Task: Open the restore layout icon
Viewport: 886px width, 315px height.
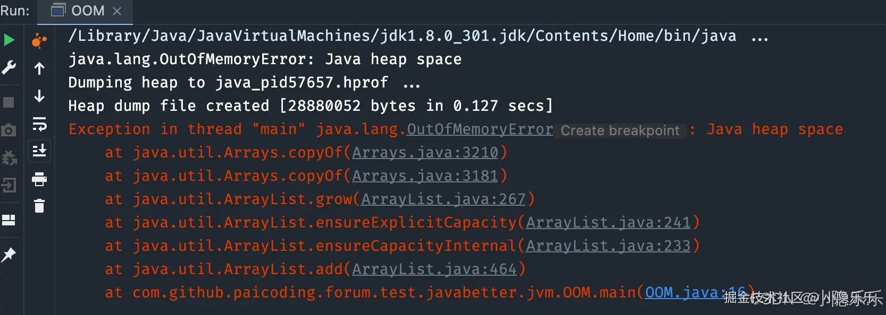Action: pos(9,220)
